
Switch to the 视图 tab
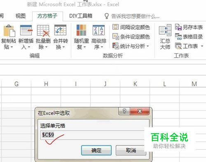[x=20, y=16]
